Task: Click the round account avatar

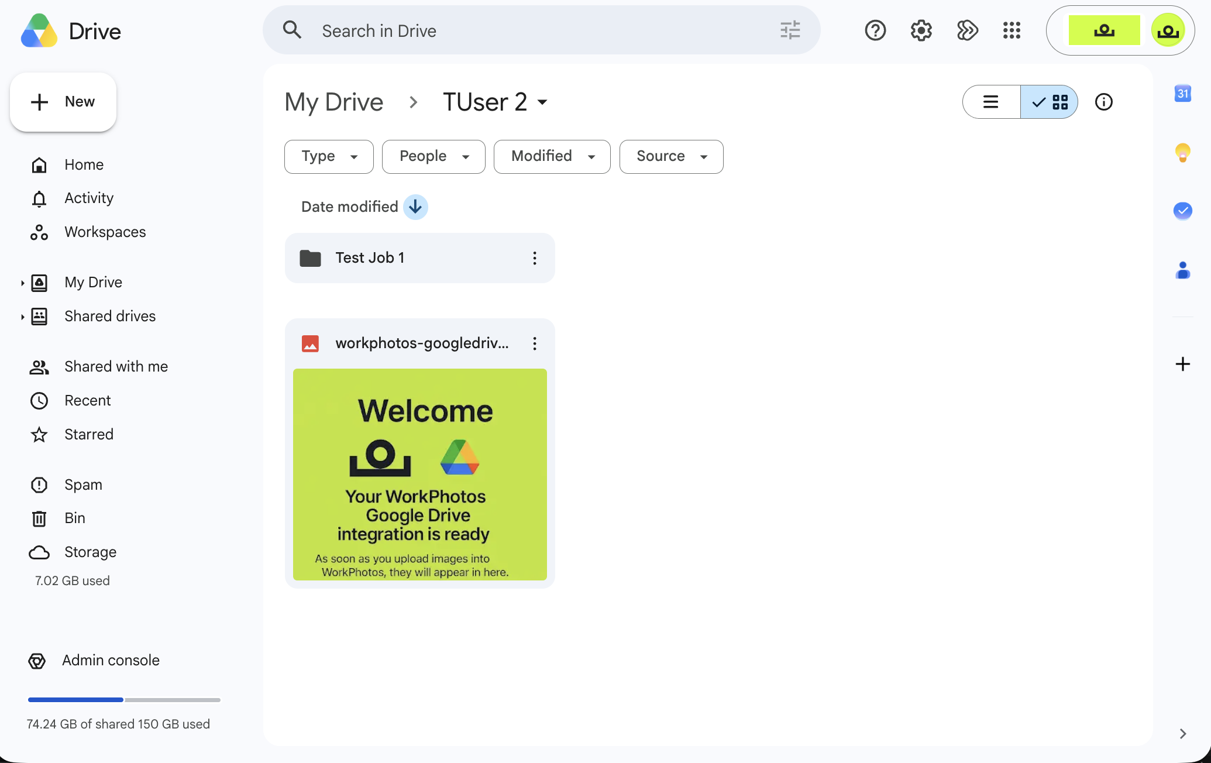Action: pos(1168,30)
